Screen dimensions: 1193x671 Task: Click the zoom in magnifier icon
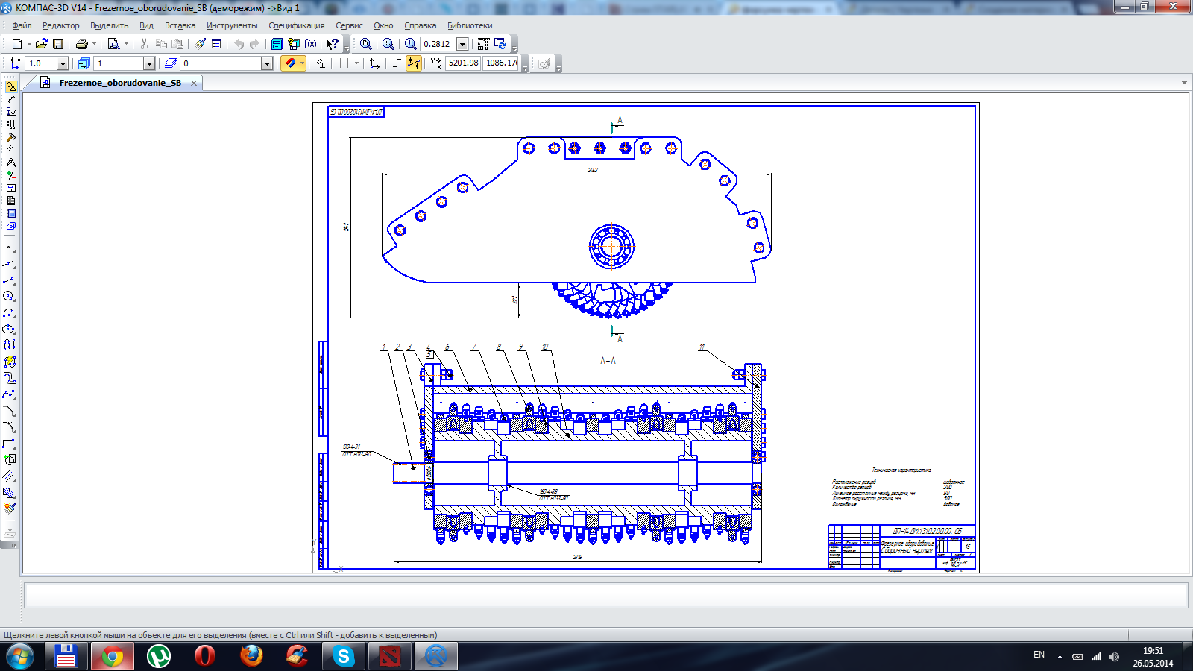point(410,44)
